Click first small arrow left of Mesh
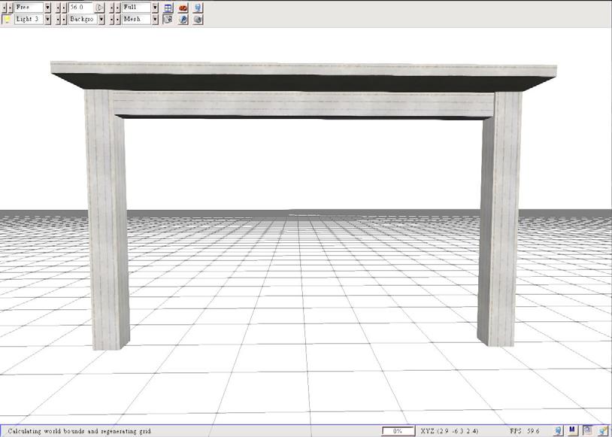This screenshot has height=437, width=612. [x=112, y=19]
